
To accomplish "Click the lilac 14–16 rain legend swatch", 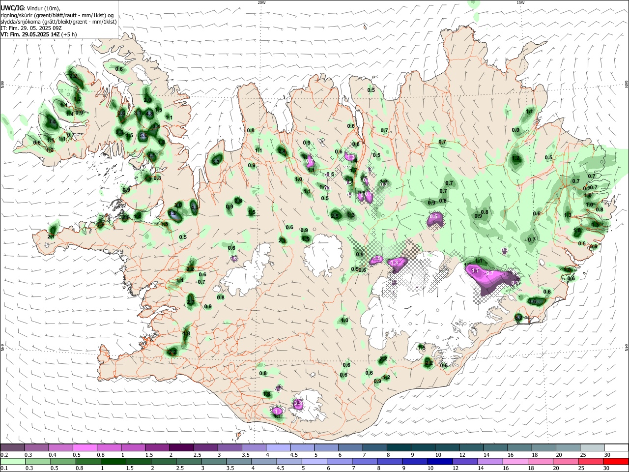I will coord(490,461).
